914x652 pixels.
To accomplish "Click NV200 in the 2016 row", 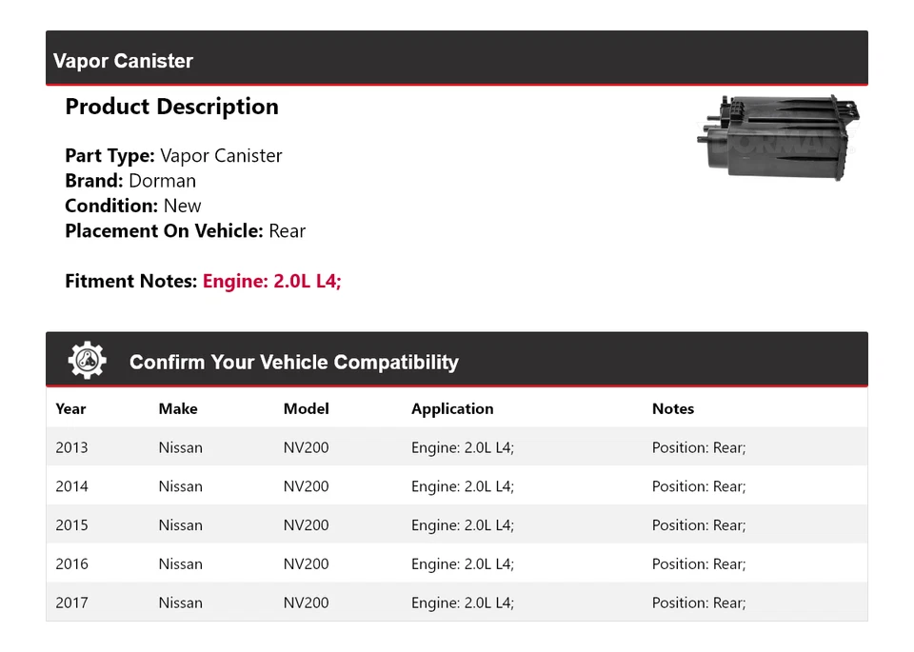I will click(x=306, y=564).
